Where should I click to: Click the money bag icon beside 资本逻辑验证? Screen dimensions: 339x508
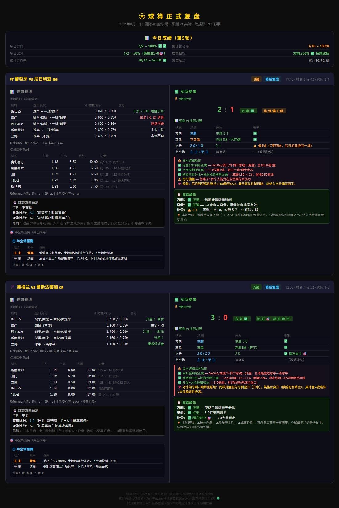click(180, 160)
